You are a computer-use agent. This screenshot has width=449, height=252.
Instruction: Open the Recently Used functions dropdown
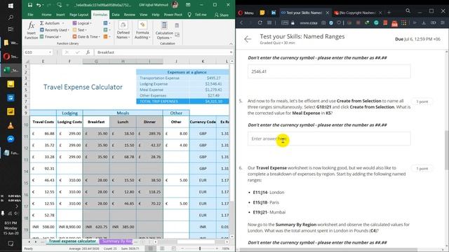(55, 30)
